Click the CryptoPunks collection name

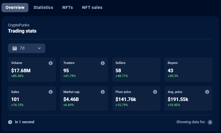19,25
